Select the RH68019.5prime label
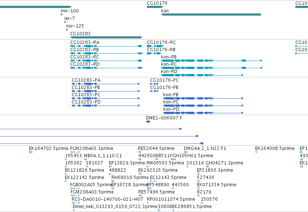 pos(130,178)
